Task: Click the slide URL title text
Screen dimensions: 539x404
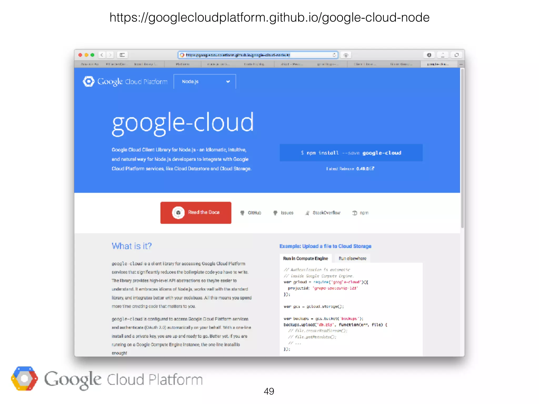Action: [269, 18]
